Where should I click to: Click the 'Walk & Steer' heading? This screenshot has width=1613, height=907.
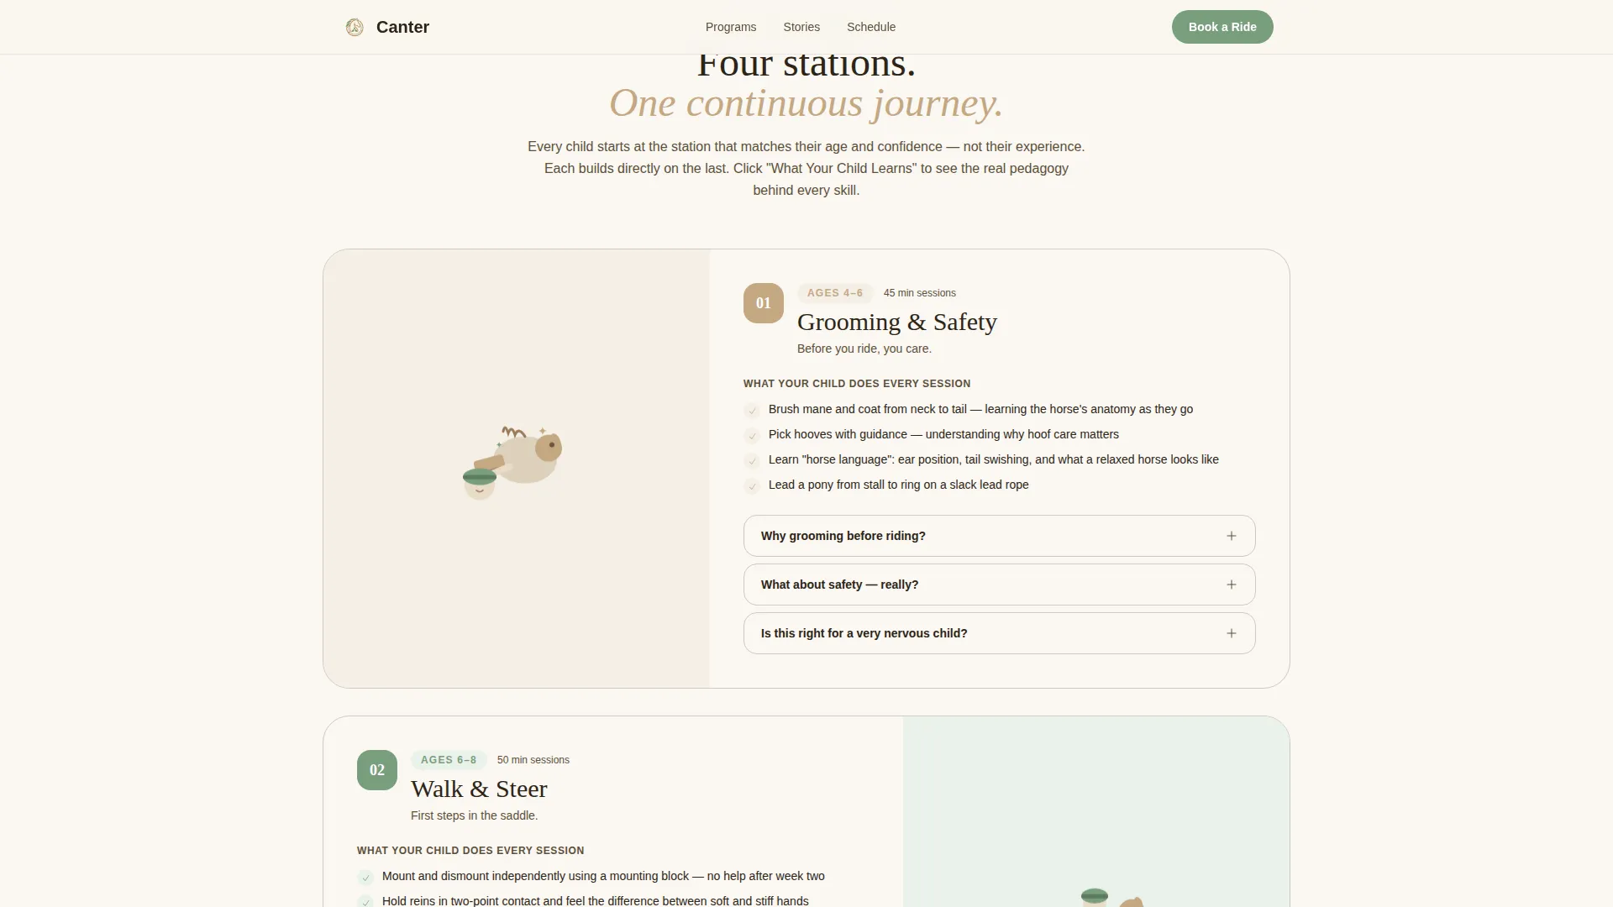point(479,789)
